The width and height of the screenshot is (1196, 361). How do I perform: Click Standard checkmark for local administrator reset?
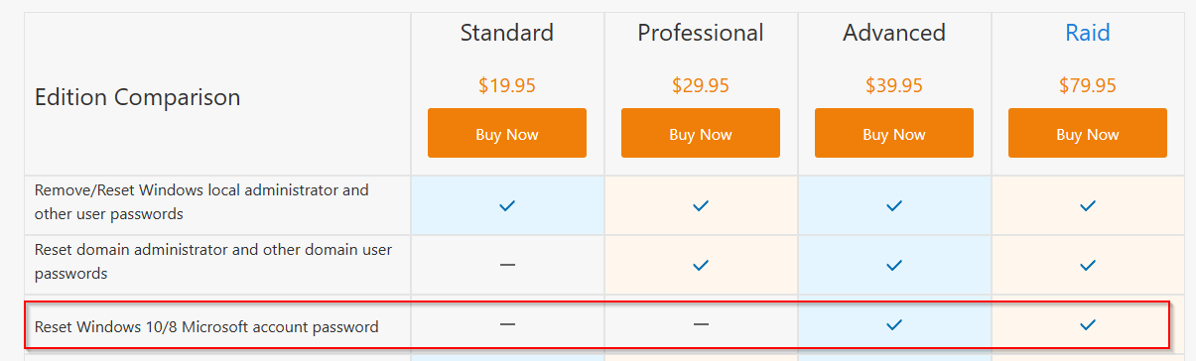pos(507,205)
